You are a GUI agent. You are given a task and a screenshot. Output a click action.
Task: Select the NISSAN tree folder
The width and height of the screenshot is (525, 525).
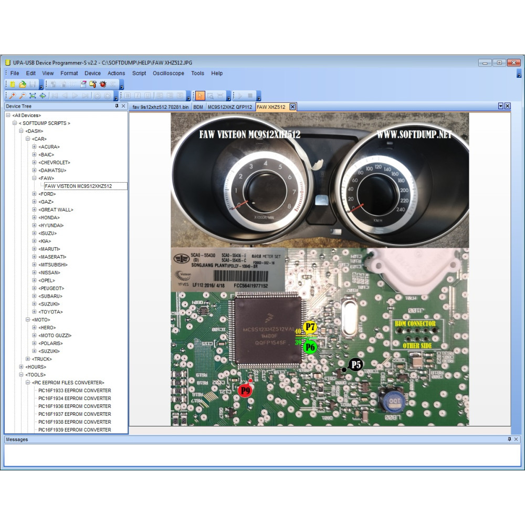pos(49,272)
